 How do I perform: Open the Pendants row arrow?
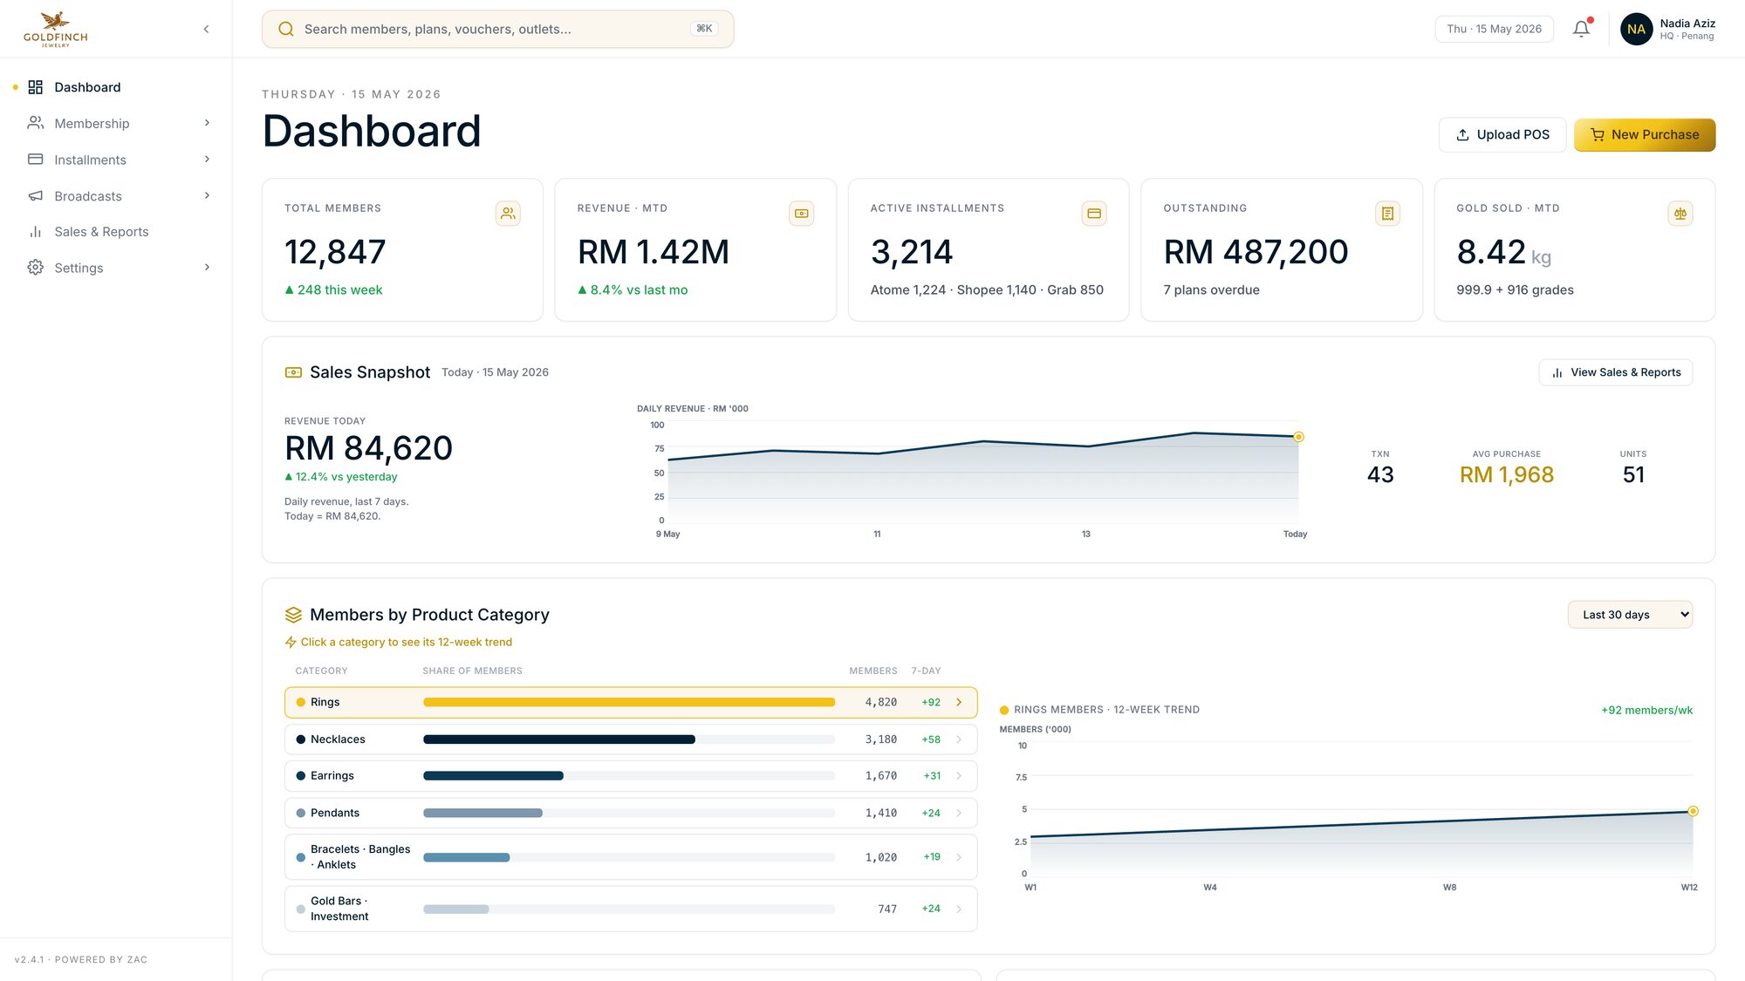pyautogui.click(x=959, y=813)
